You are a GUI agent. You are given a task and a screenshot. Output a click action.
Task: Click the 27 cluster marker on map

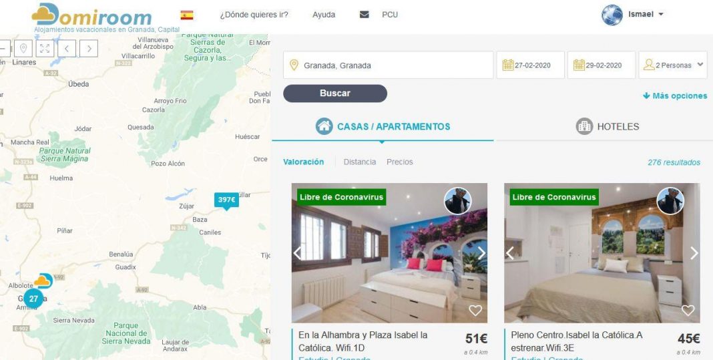coord(33,299)
